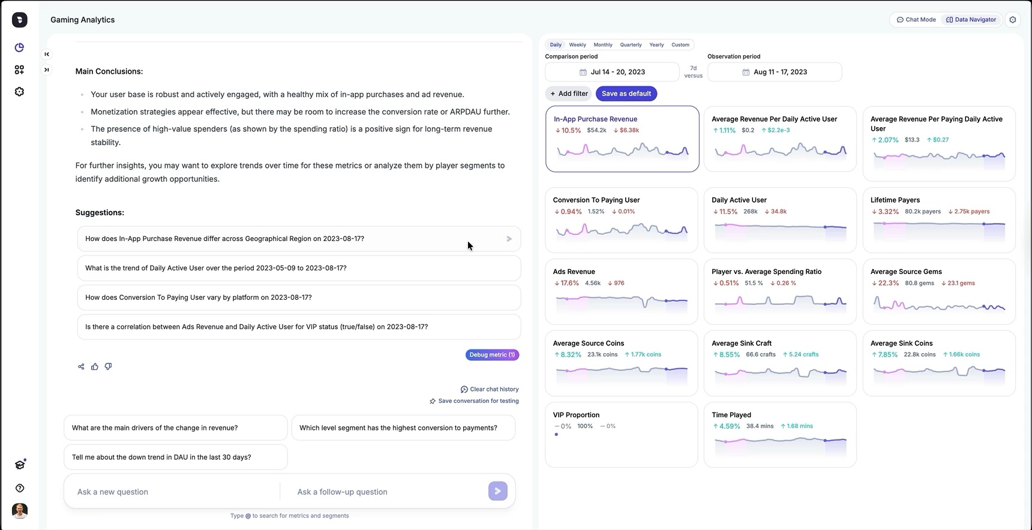Click the Add filter button

[569, 94]
